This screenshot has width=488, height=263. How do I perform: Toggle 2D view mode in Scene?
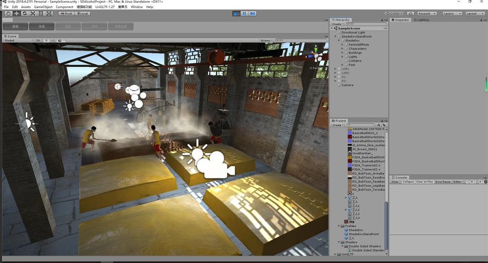38,41
